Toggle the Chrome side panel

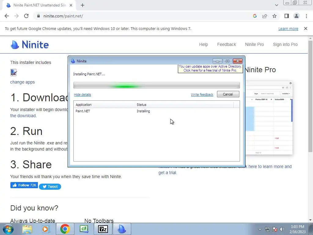click(287, 16)
